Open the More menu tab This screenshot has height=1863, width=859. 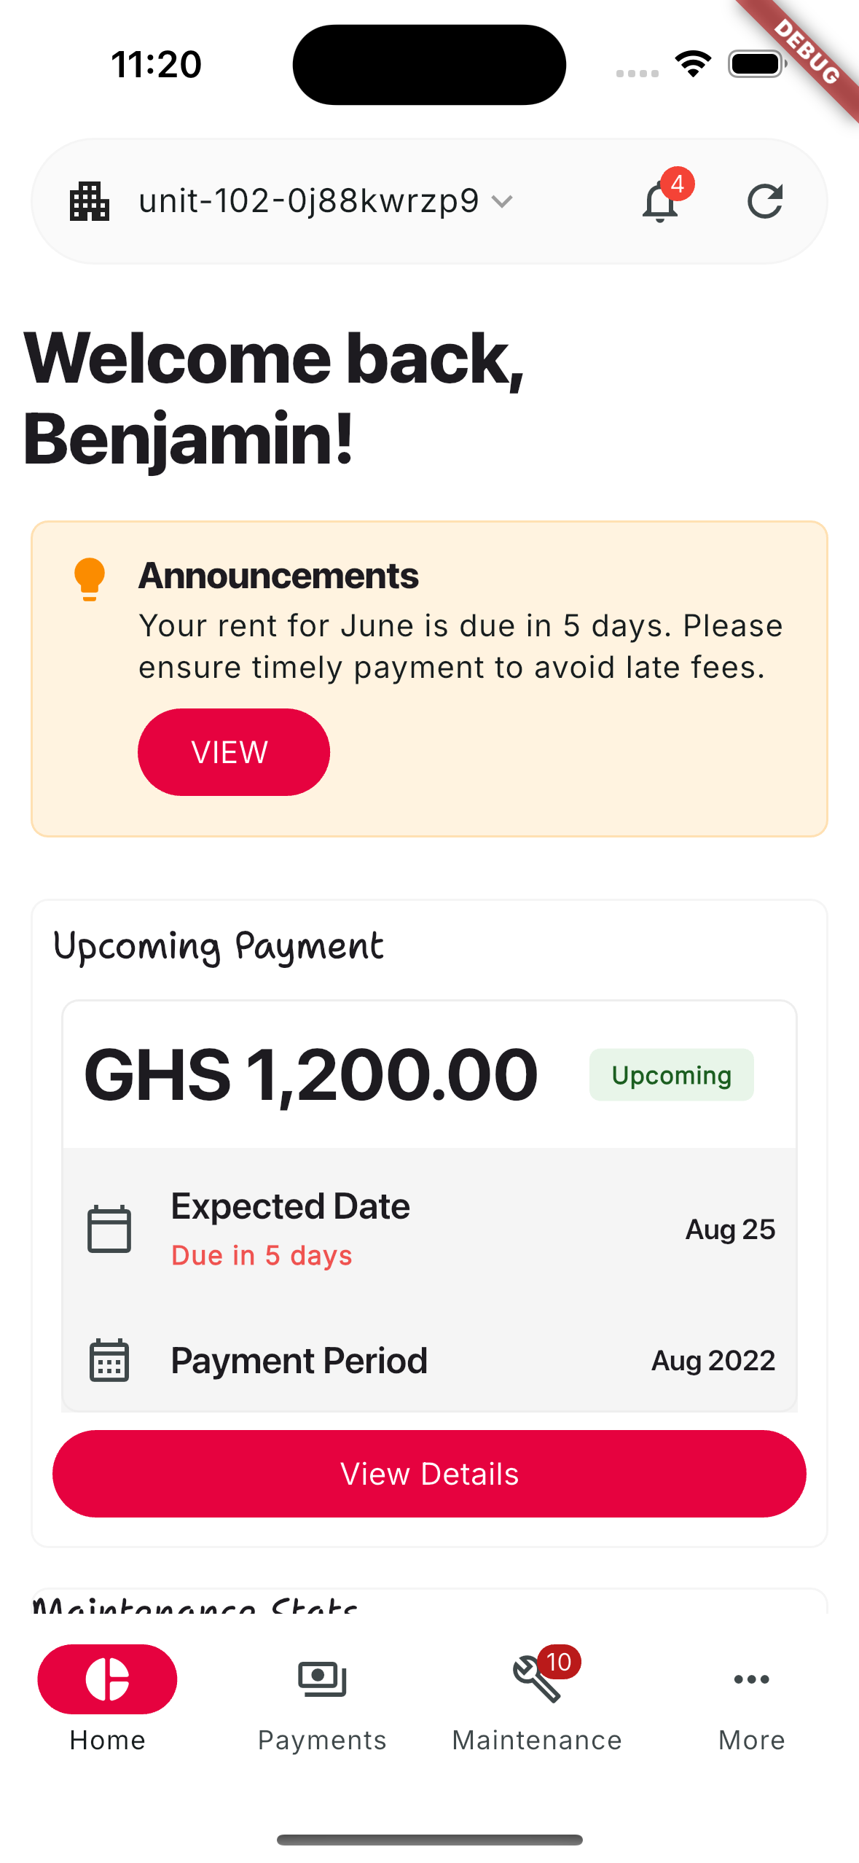coord(751,1698)
